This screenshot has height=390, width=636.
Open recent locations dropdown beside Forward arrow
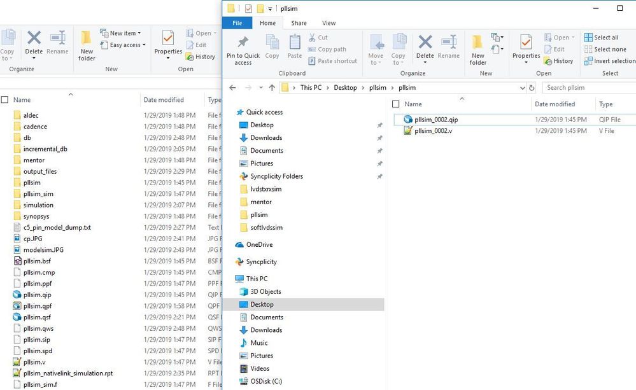click(261, 88)
